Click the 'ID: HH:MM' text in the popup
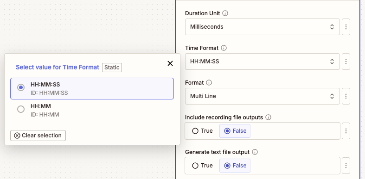 pyautogui.click(x=45, y=115)
